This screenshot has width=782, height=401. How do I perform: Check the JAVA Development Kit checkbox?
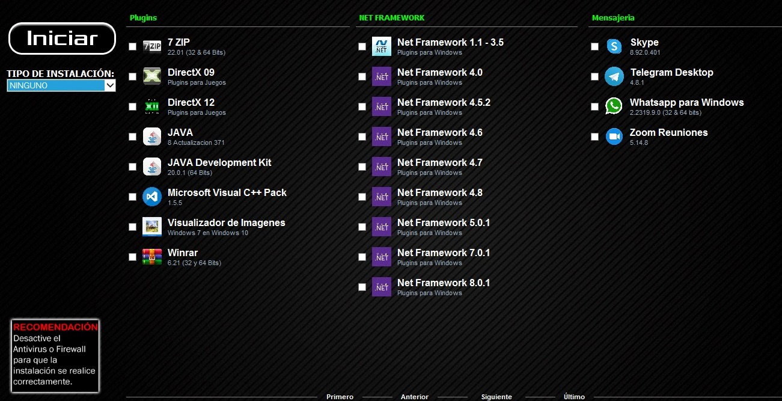pyautogui.click(x=133, y=167)
